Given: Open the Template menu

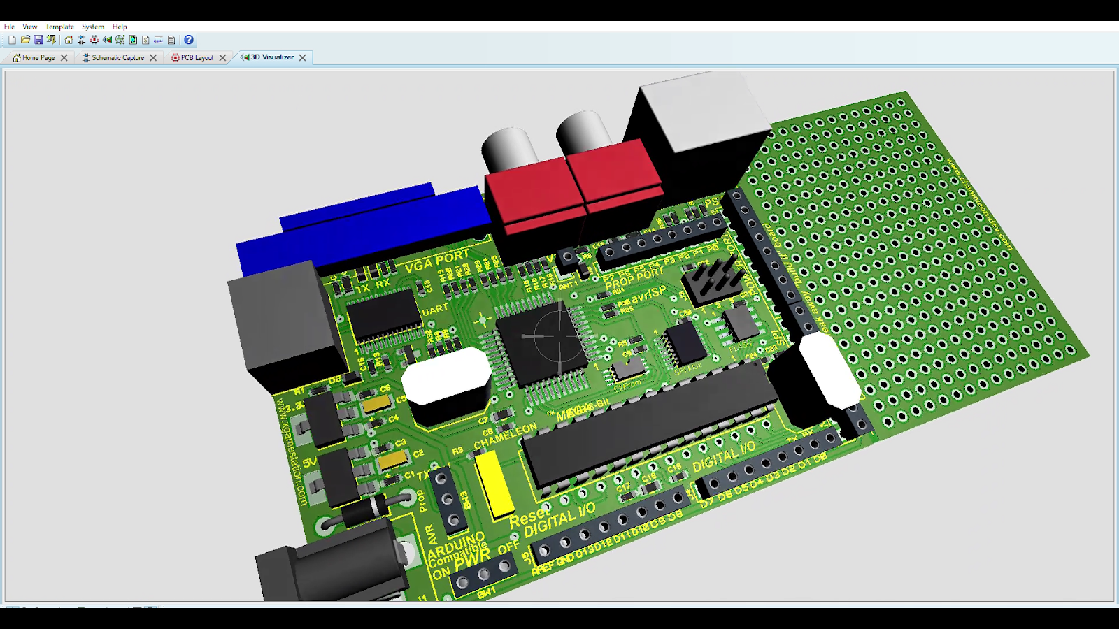Looking at the screenshot, I should click(59, 27).
